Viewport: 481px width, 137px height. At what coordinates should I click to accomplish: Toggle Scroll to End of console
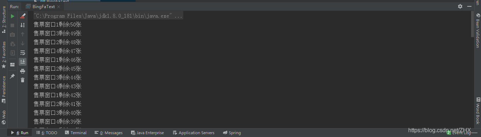point(23,62)
